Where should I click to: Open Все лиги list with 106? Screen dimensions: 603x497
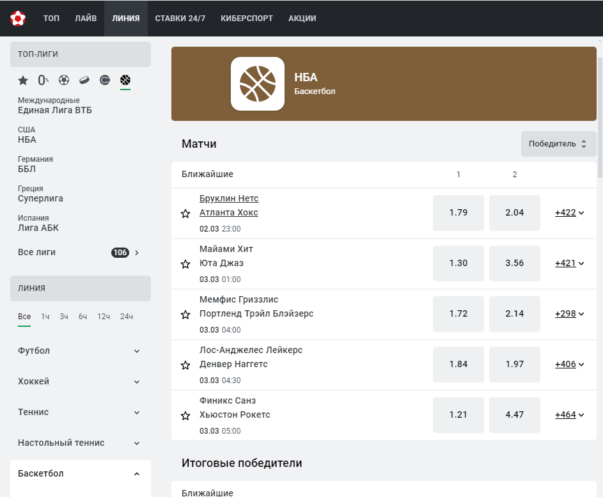[x=79, y=253]
